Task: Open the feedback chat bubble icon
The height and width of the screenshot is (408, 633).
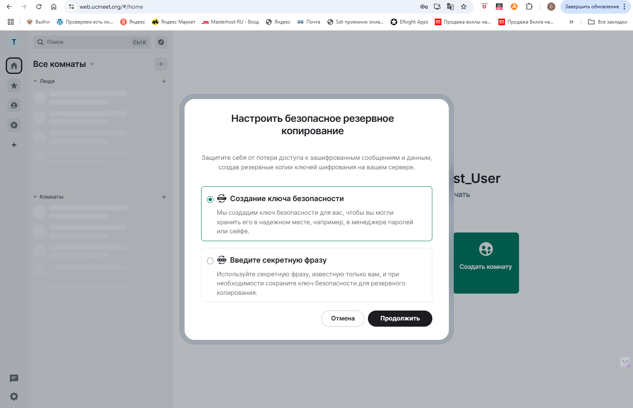Action: (14, 378)
